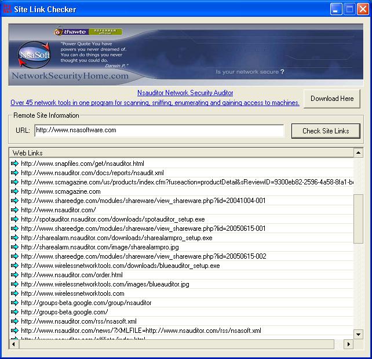Click the arrow icon beside shareedge lid=20050615-001 link
Viewport: 372px width, 359px height.
pos(14,228)
